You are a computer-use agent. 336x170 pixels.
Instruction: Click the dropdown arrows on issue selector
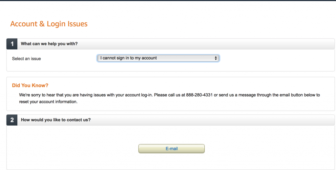(216, 58)
